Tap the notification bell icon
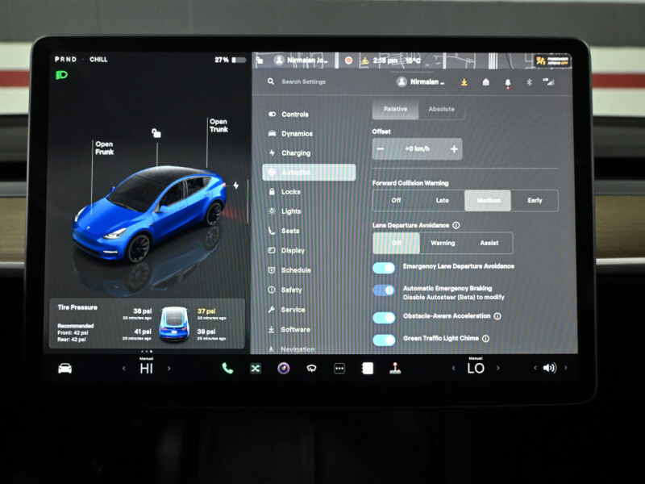645x484 pixels. [x=508, y=82]
